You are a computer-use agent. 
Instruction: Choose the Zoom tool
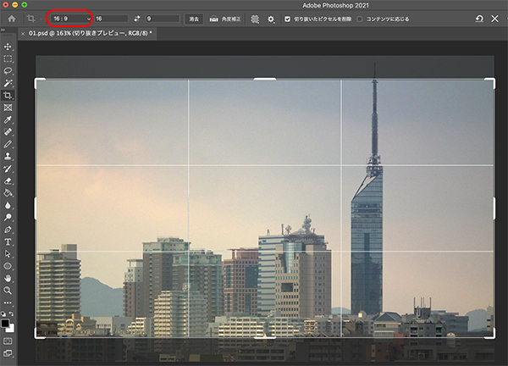tap(8, 290)
